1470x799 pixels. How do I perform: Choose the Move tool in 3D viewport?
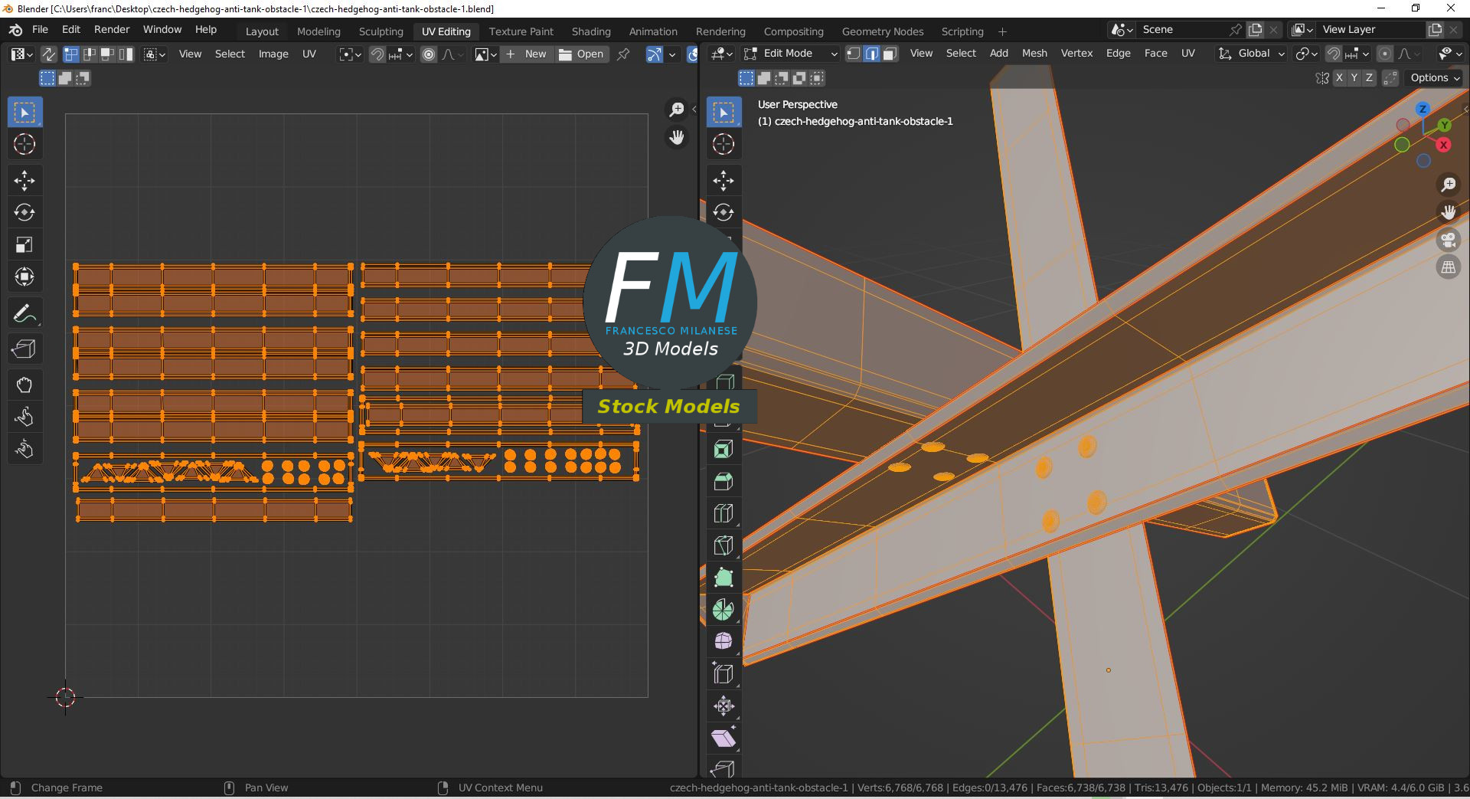[x=724, y=181]
